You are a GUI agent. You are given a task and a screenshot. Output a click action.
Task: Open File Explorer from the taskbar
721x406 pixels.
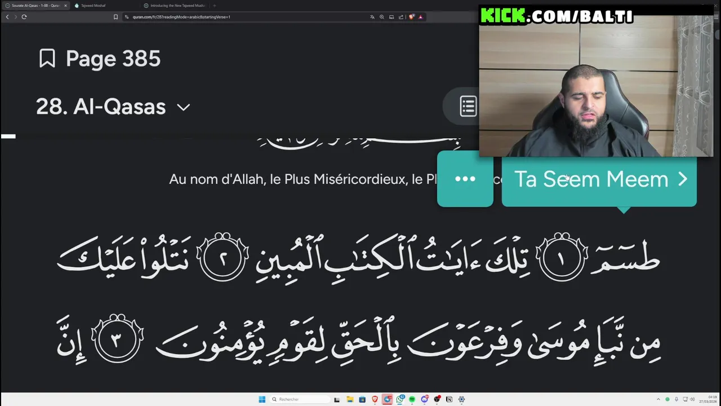[350, 399]
